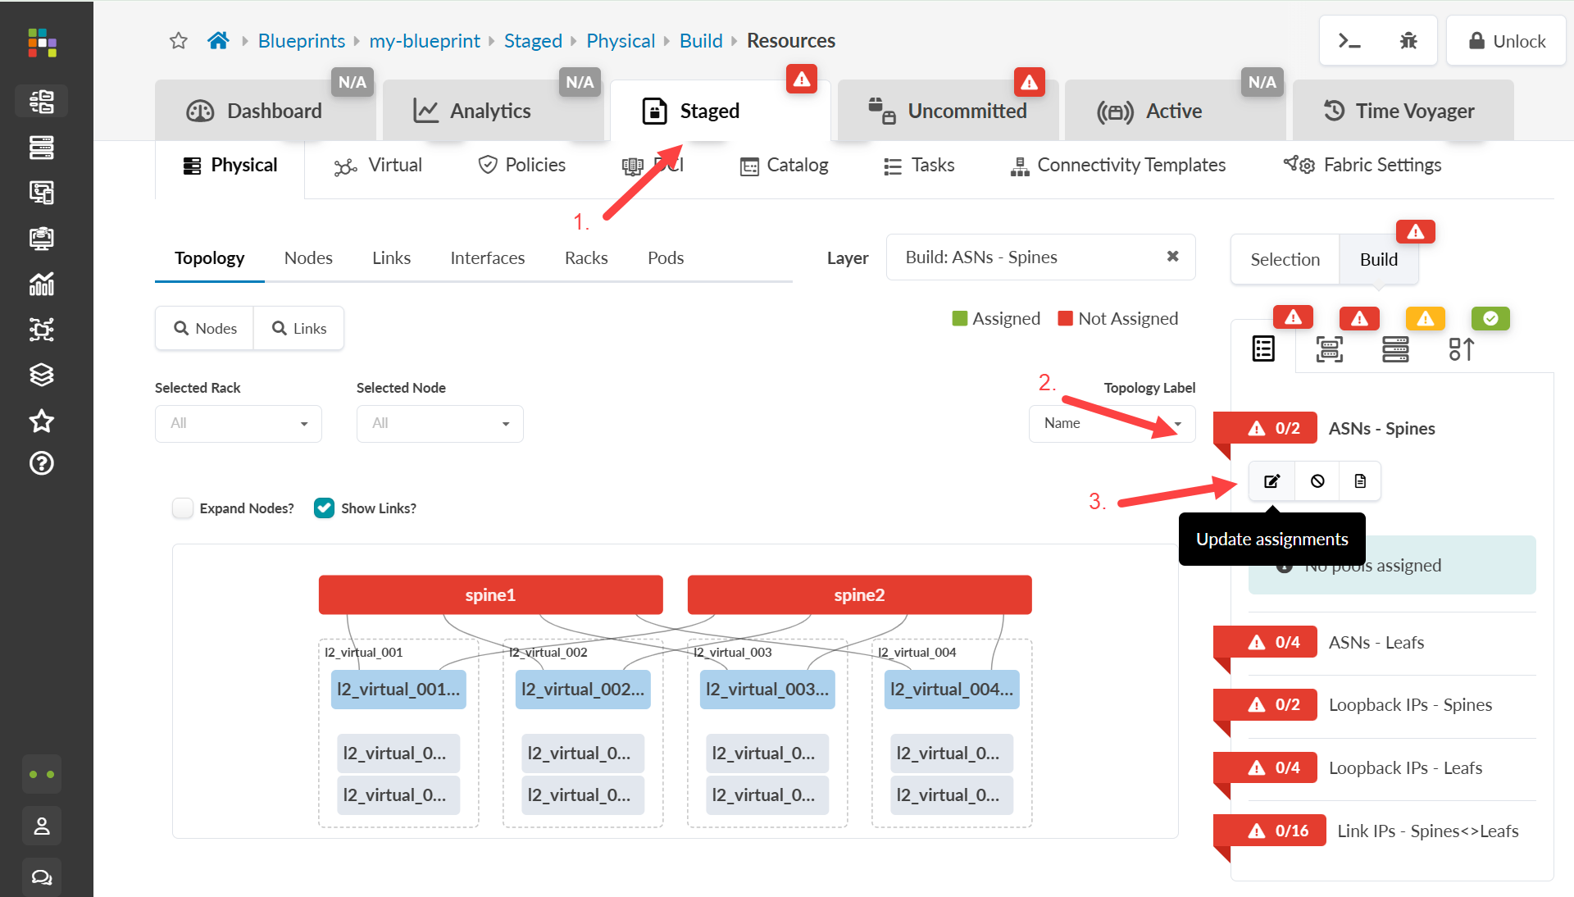
Task: Click the reset resource group icon
Action: click(1317, 481)
